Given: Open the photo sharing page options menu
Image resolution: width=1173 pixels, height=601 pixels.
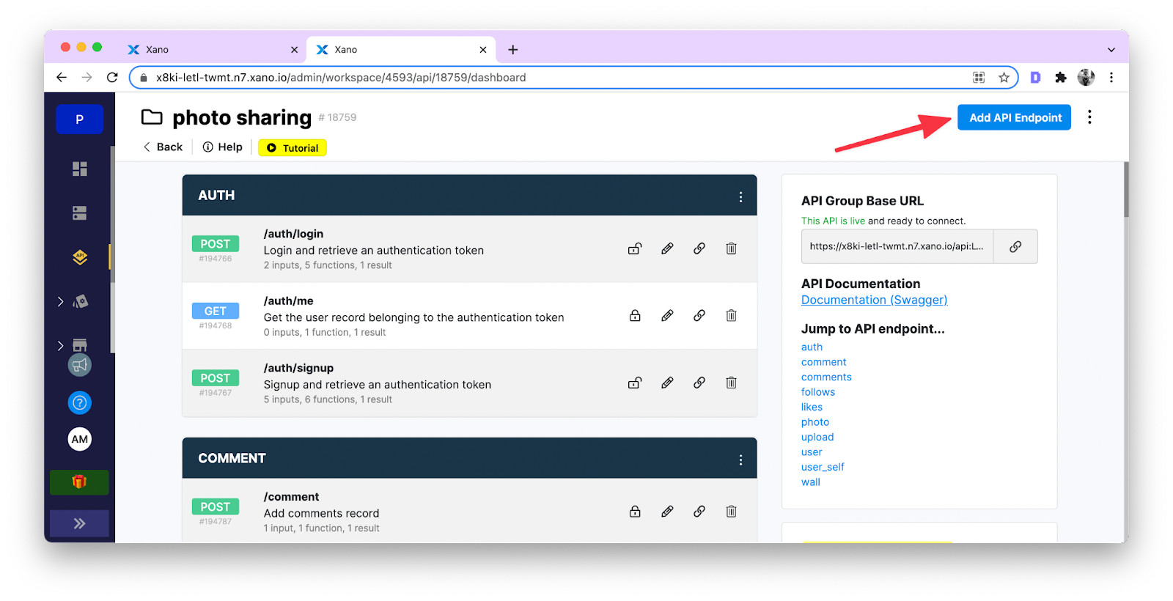Looking at the screenshot, I should [x=1089, y=117].
